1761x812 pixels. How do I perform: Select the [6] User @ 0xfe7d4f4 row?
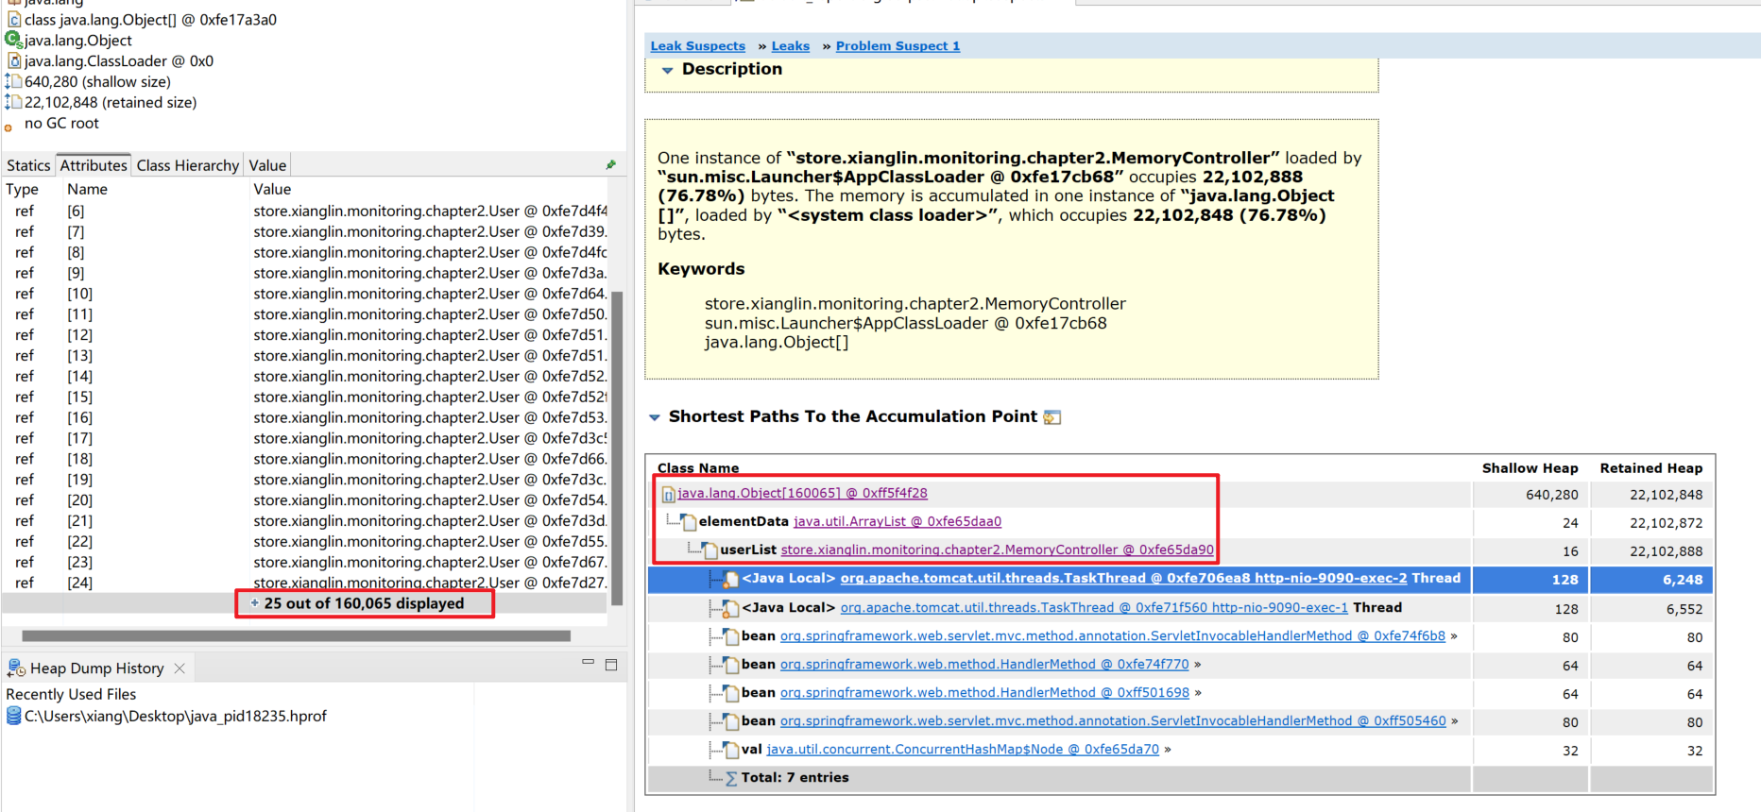pyautogui.click(x=305, y=211)
